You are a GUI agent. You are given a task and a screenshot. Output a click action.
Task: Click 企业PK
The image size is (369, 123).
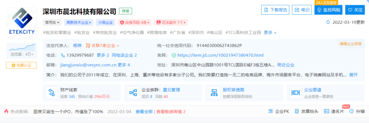[279, 111]
